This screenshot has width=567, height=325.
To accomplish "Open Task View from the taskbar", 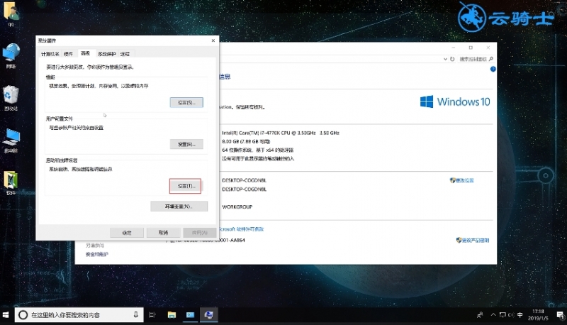I will click(x=152, y=315).
